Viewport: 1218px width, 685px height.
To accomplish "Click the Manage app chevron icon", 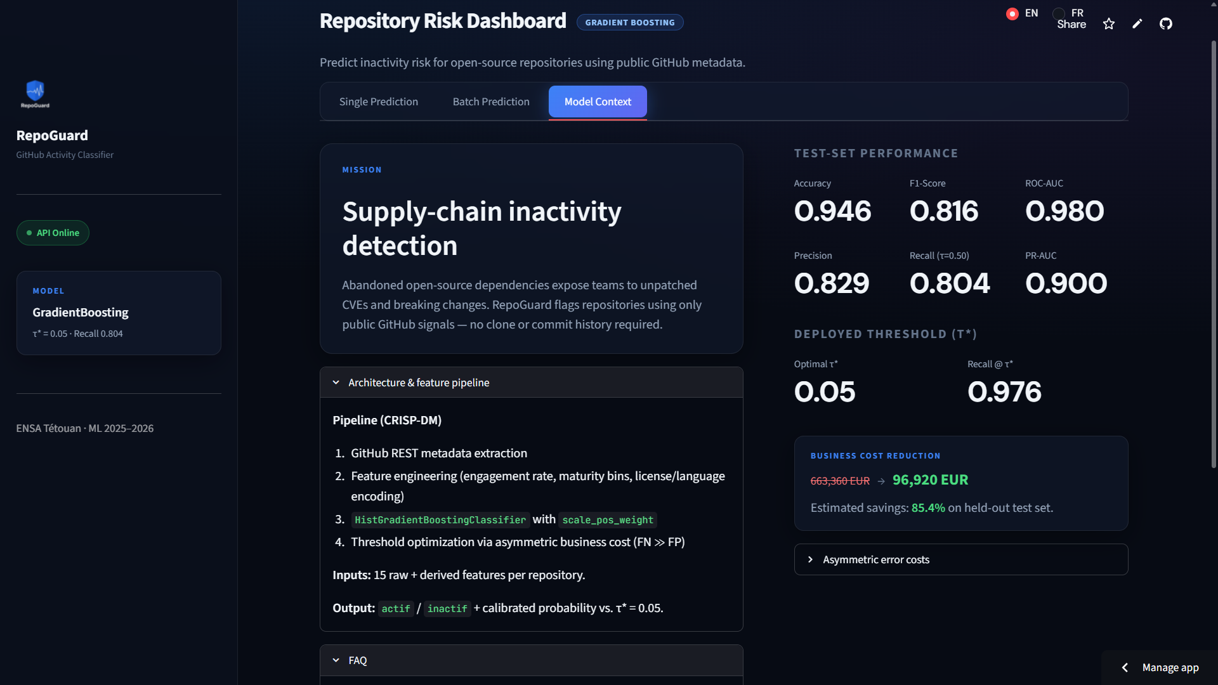I will [1125, 667].
